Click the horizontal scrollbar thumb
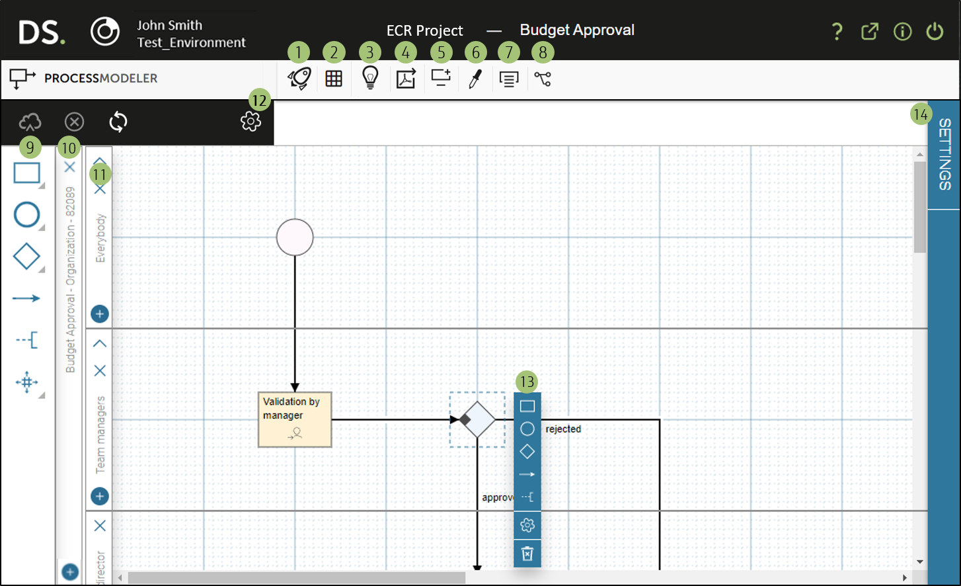Viewport: 961px width, 586px height. click(x=297, y=577)
